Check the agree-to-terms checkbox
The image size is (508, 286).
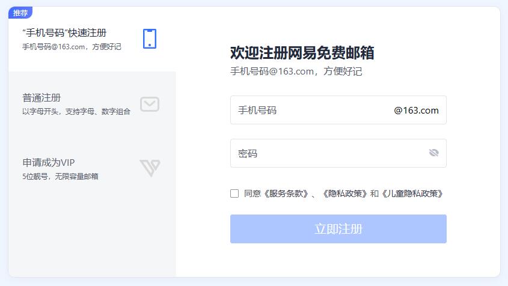(x=234, y=193)
